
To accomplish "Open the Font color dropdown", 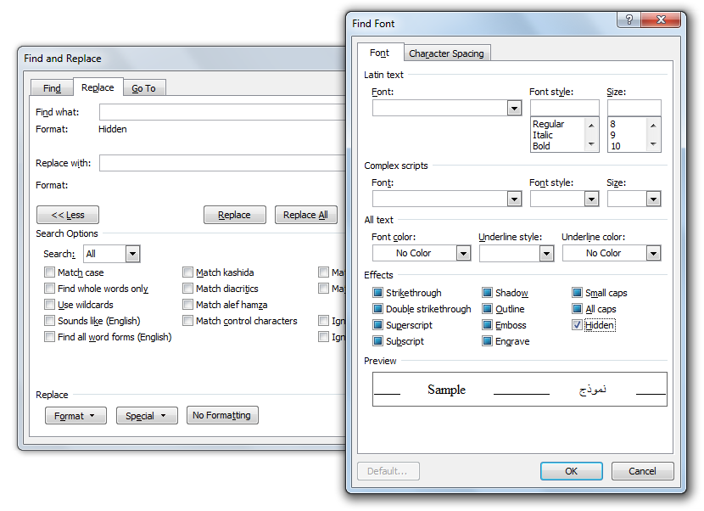I will point(463,253).
